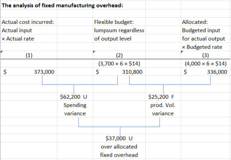
Task: Click the 'variance' word under Spending
Action: click(x=75, y=114)
